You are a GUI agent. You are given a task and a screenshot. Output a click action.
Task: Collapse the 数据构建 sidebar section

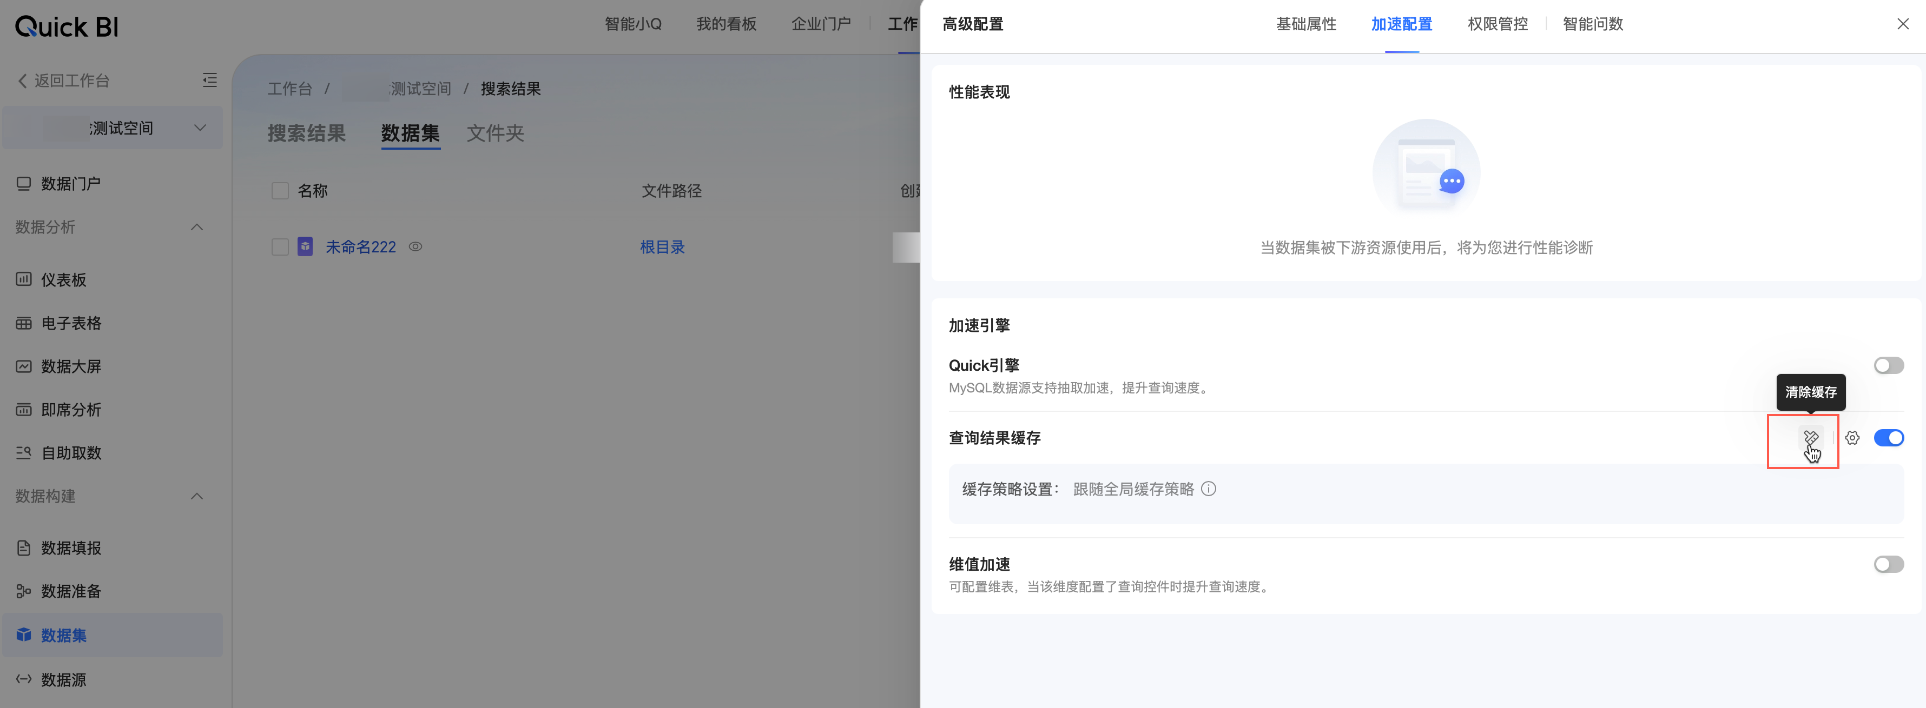(197, 497)
